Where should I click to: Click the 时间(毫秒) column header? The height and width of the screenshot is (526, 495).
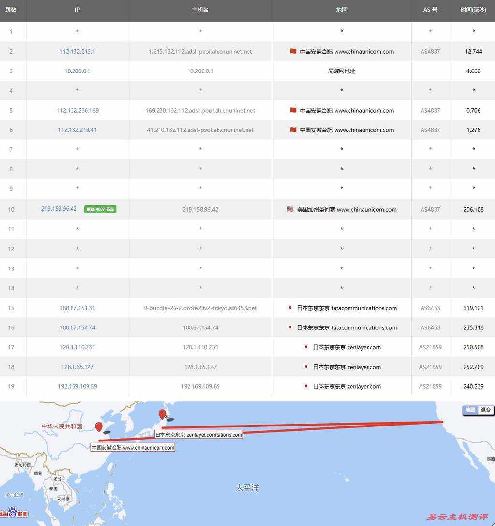click(473, 10)
